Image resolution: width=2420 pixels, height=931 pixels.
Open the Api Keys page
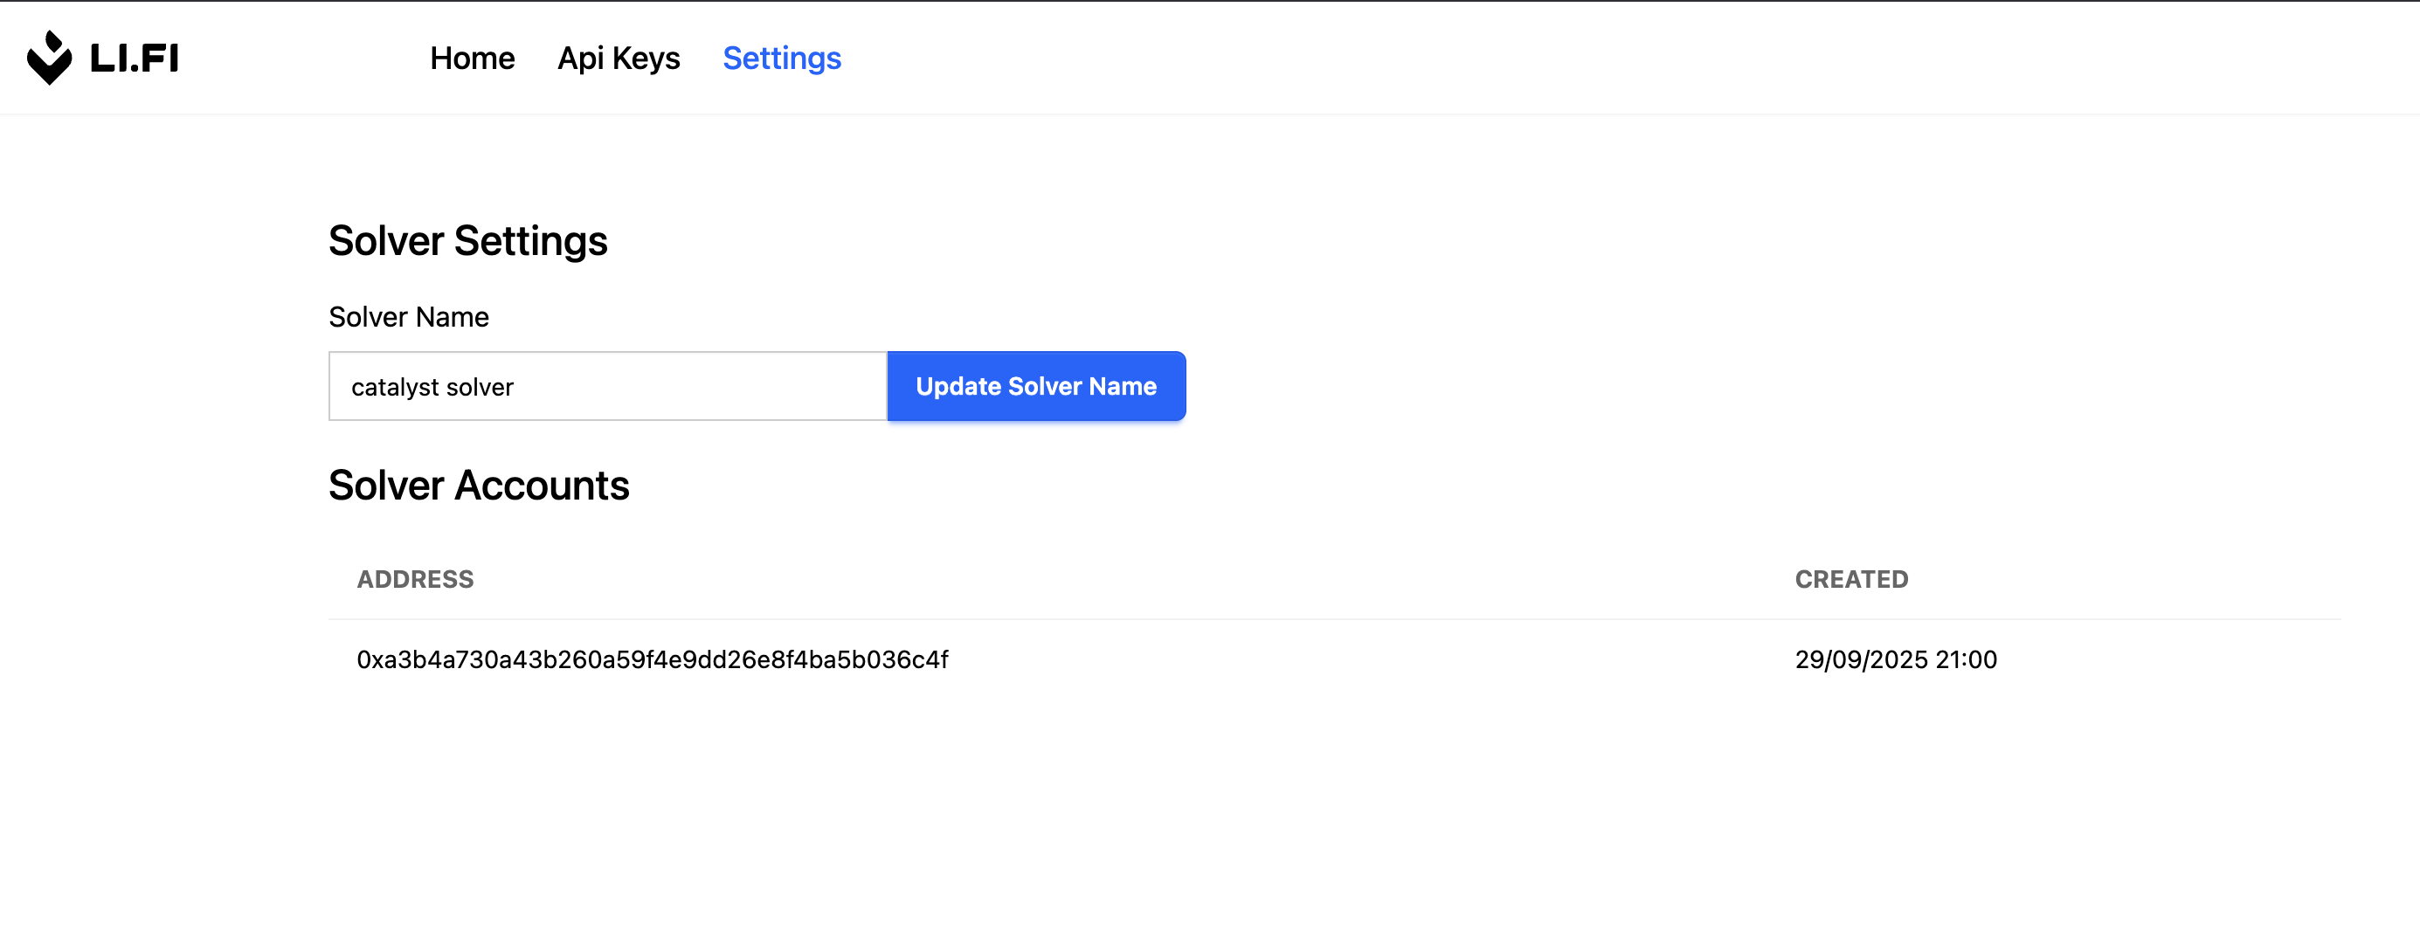click(619, 59)
